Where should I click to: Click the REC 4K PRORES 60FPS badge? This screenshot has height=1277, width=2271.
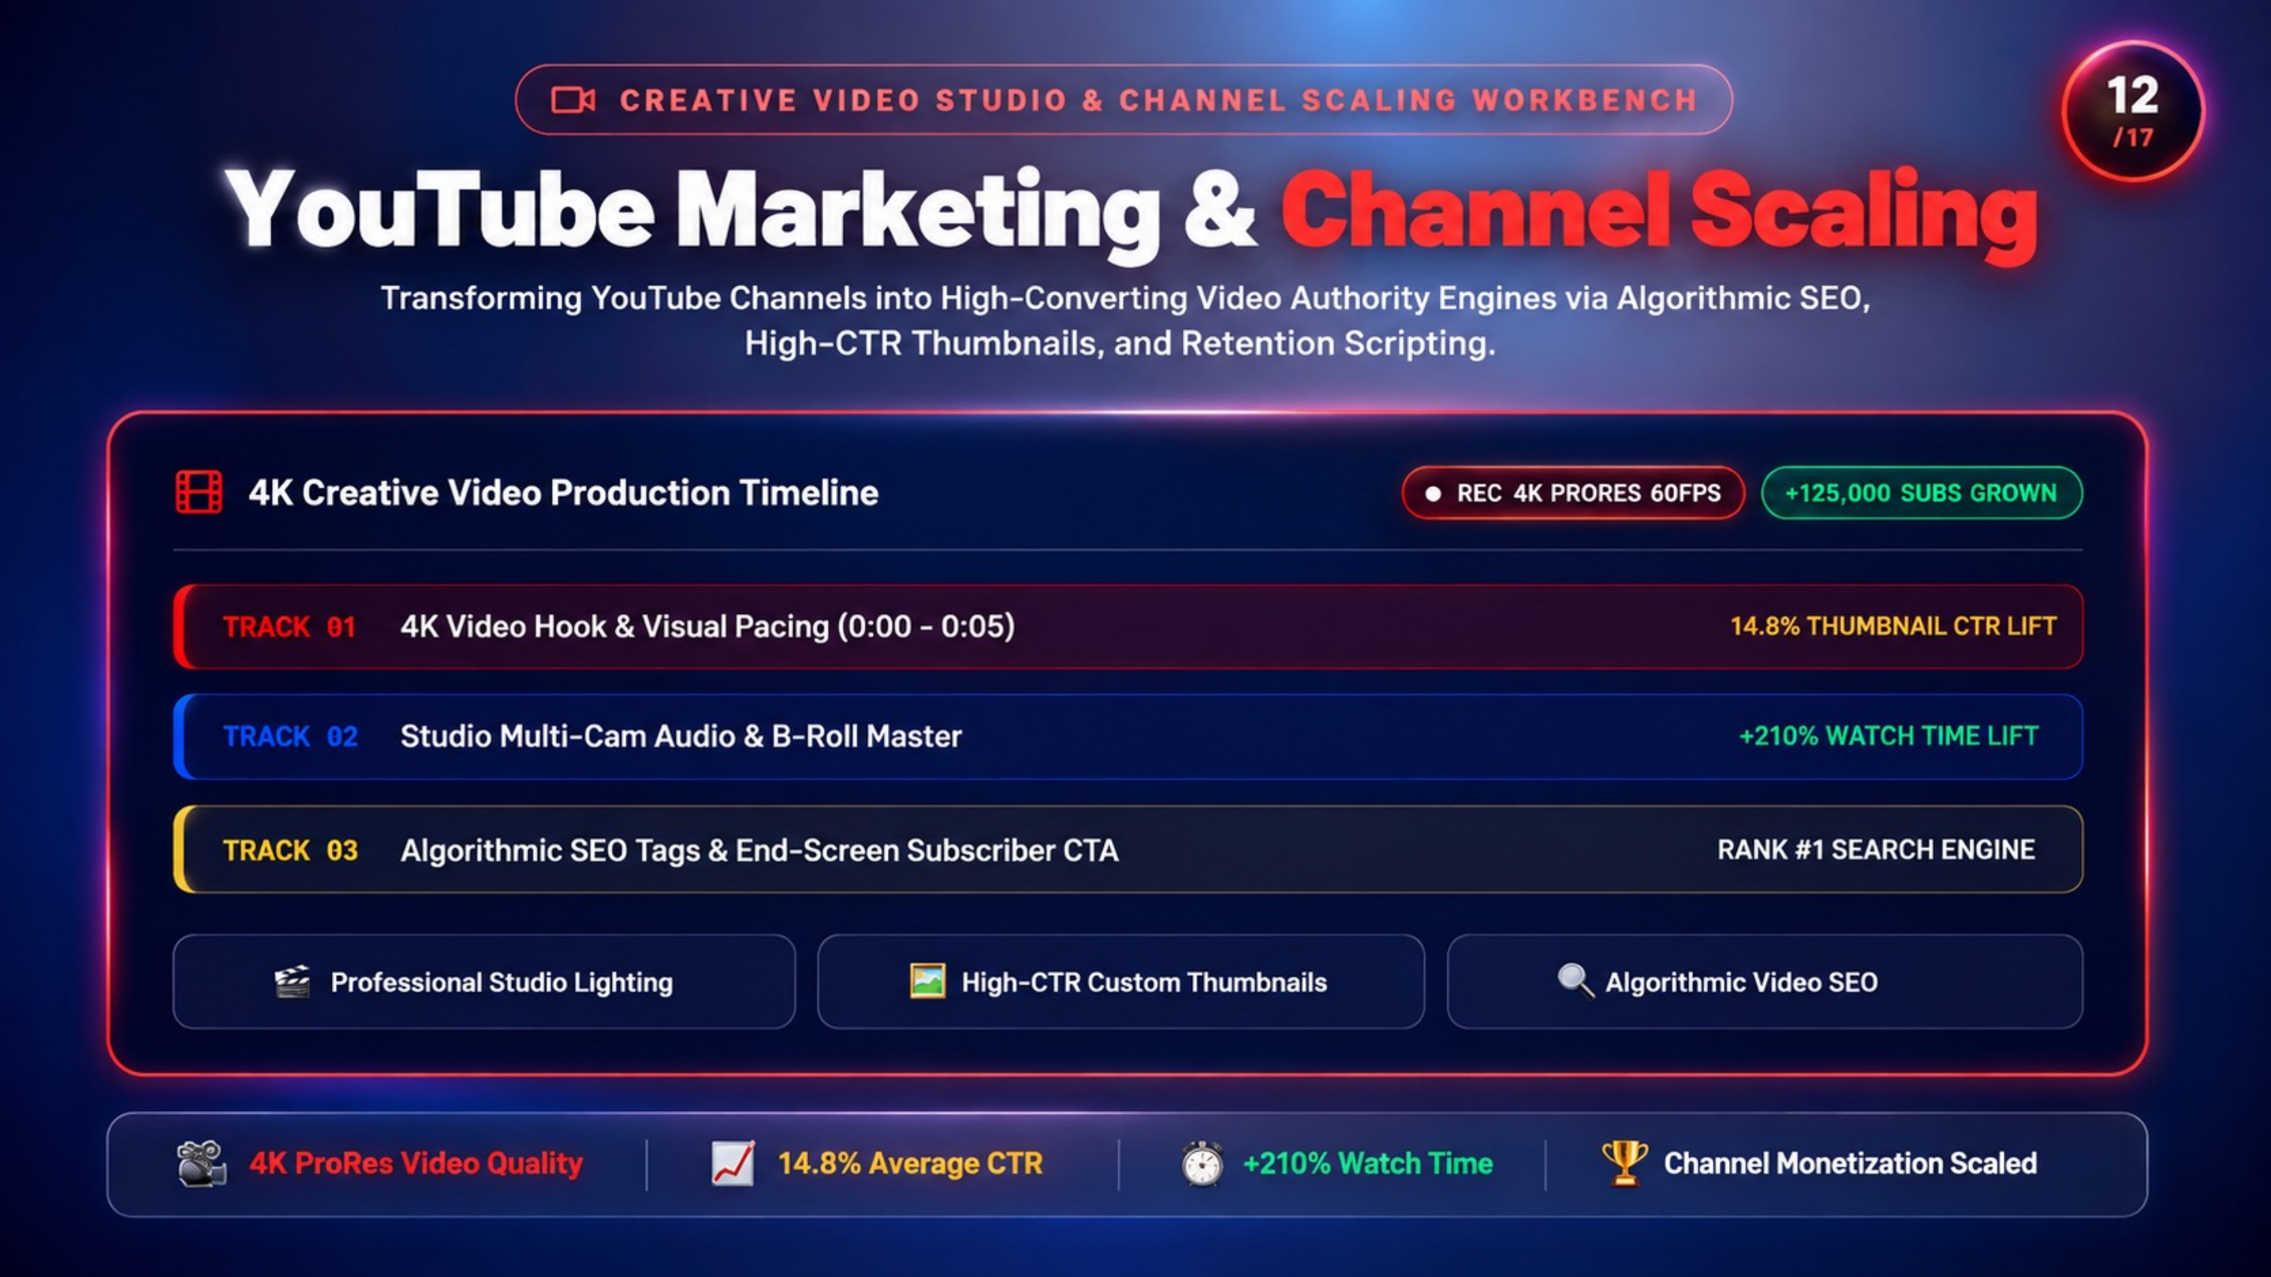tap(1574, 493)
